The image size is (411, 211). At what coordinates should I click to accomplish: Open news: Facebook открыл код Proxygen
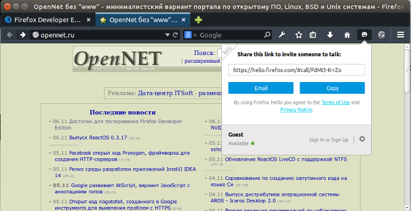tap(122, 156)
